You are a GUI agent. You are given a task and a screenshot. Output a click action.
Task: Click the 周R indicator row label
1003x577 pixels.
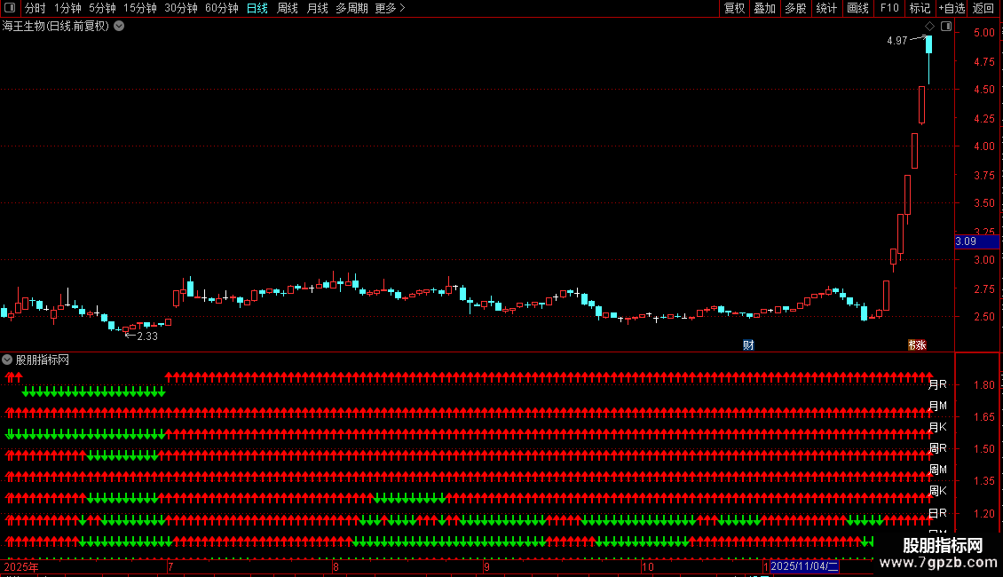tap(937, 447)
